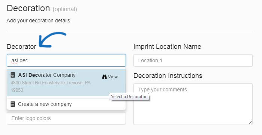Click the Decoration section heading
The image size is (262, 135).
[x=28, y=8]
